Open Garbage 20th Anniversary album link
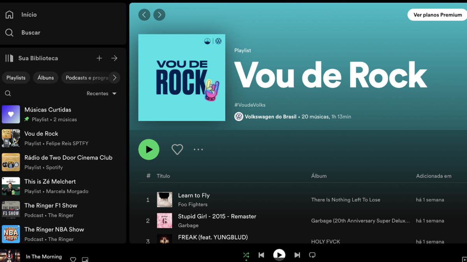 [360, 221]
